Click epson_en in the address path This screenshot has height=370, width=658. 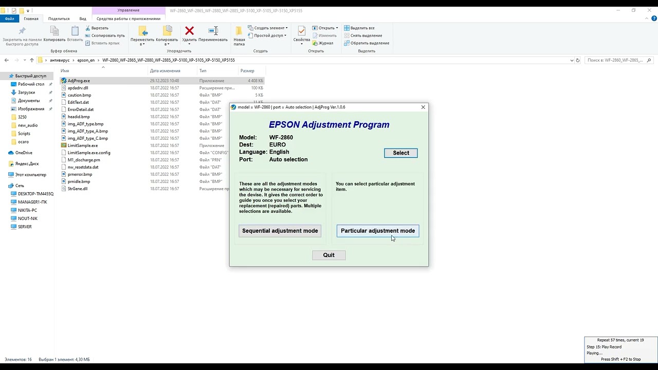(86, 60)
